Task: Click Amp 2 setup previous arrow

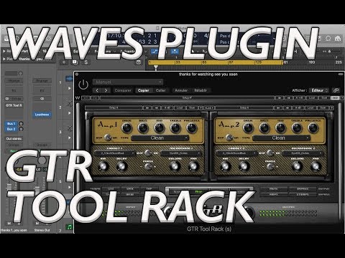Action: click(278, 108)
